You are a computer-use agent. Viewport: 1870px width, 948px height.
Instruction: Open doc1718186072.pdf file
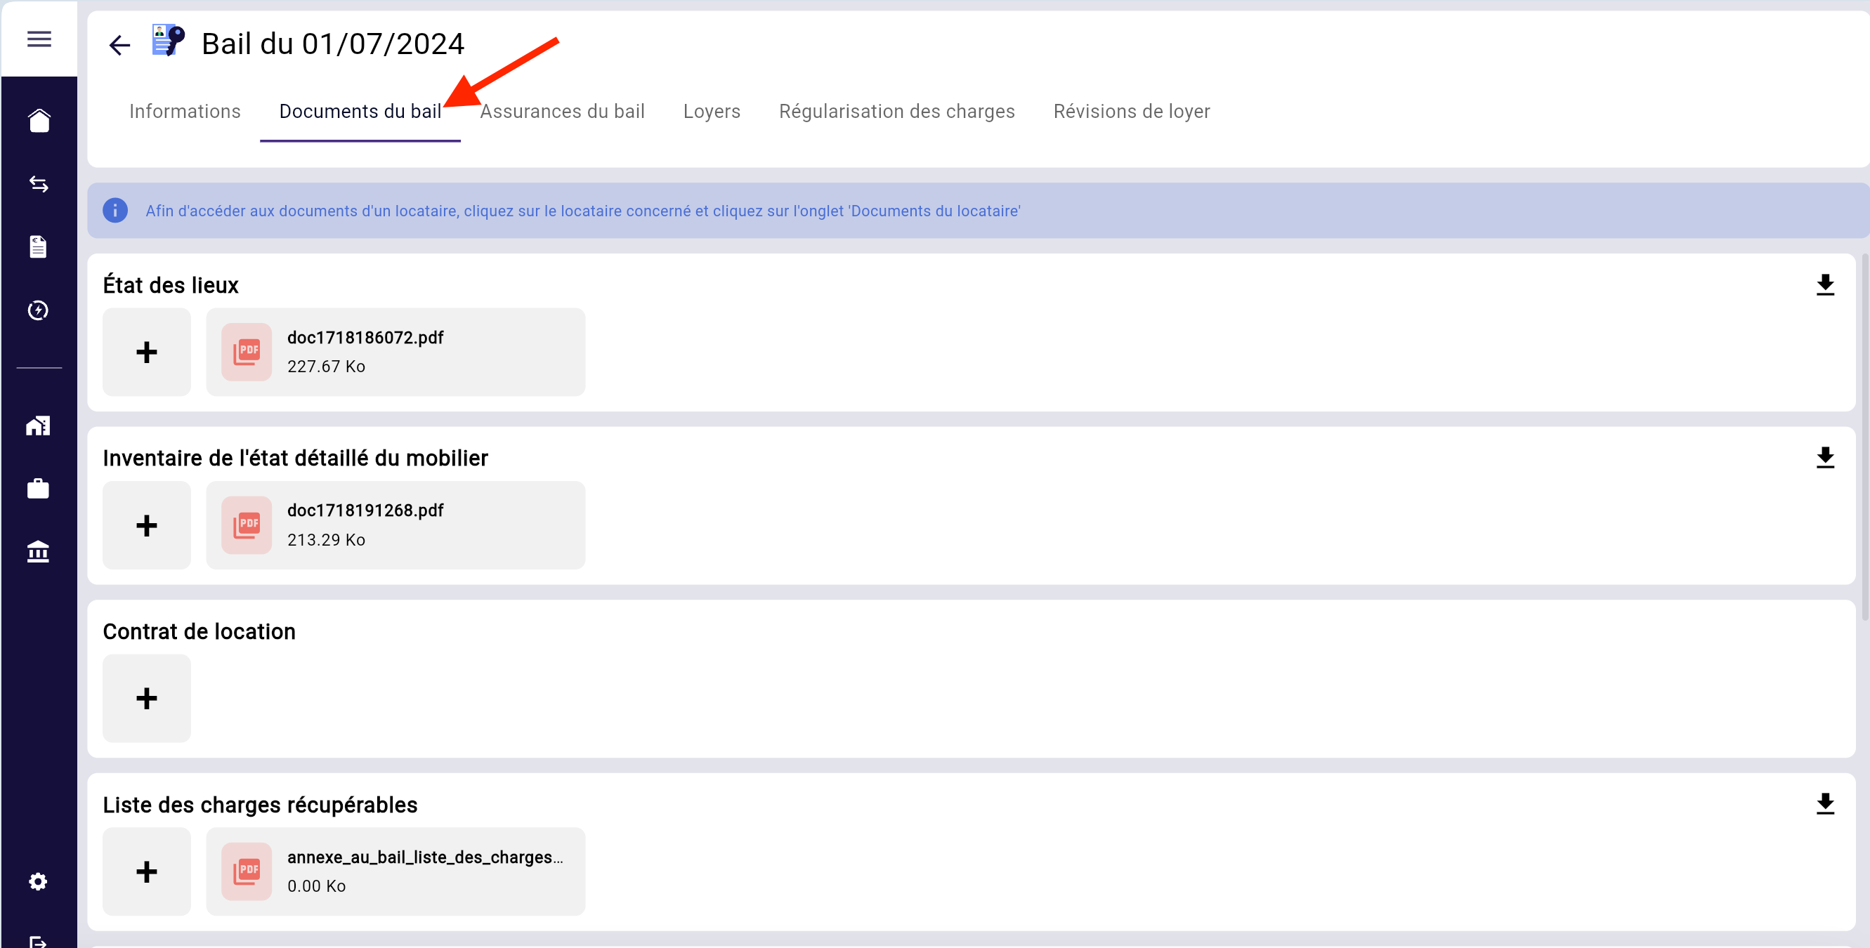click(395, 352)
